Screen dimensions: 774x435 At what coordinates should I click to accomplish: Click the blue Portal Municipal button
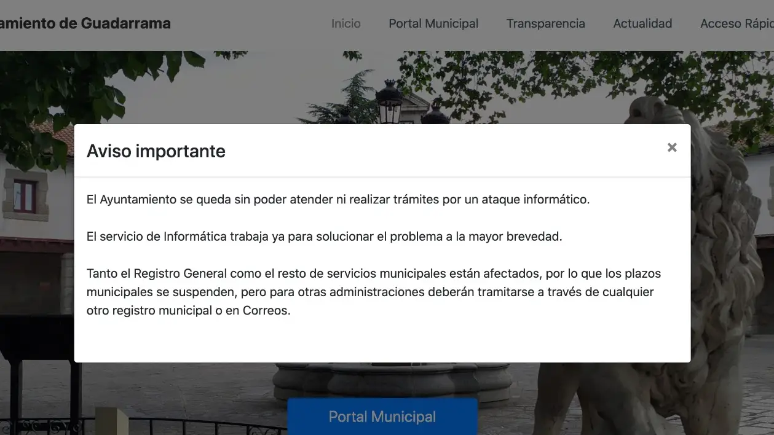click(x=382, y=417)
